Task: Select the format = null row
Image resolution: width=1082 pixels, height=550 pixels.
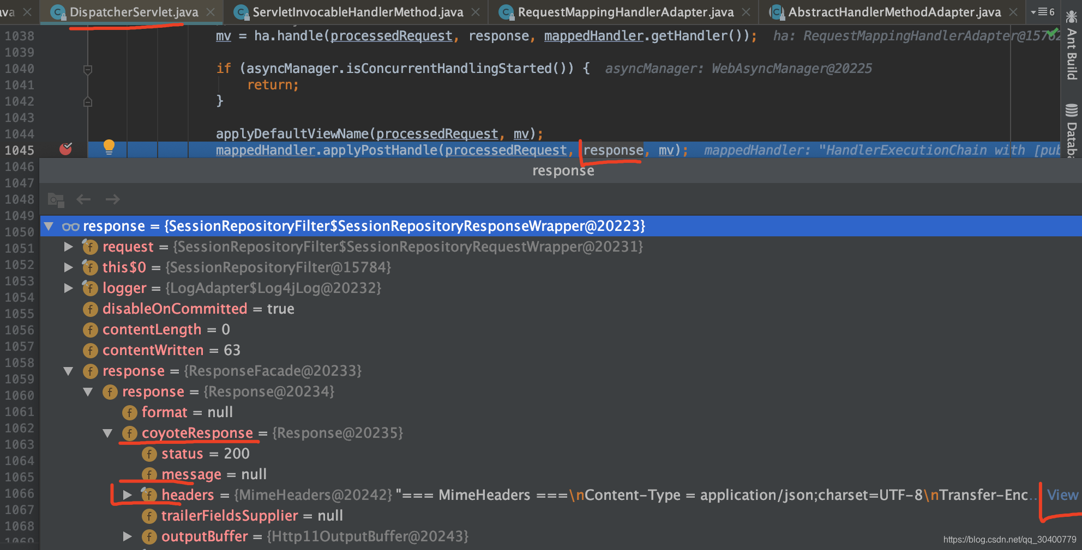Action: point(561,412)
